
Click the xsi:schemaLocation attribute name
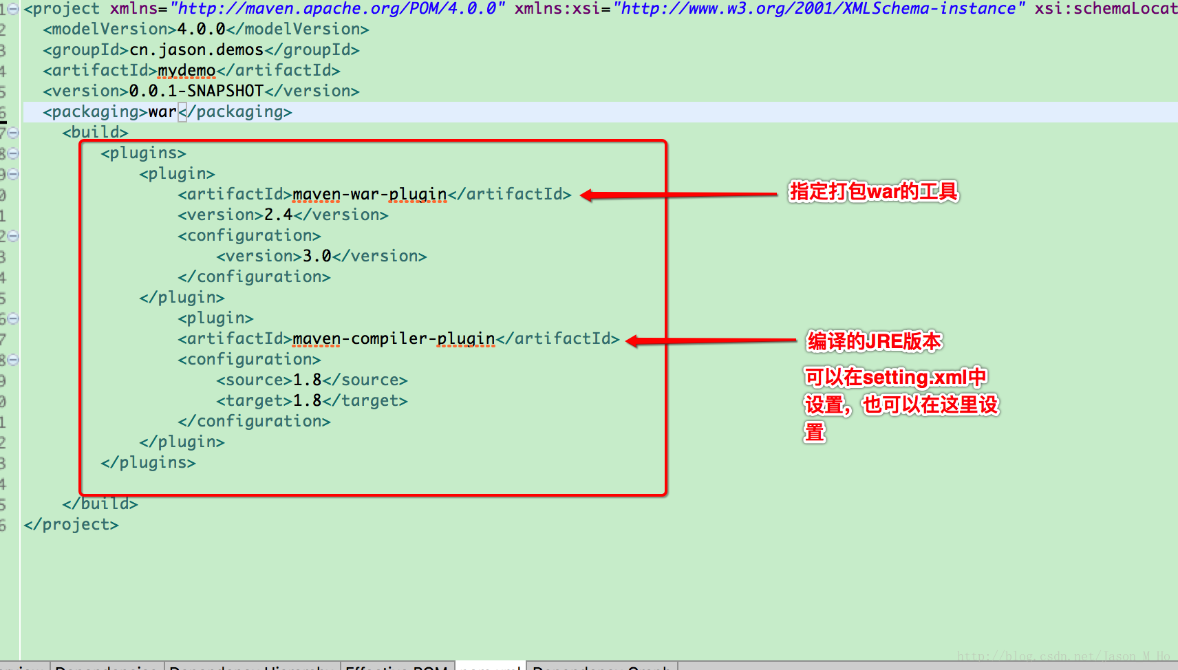tap(1106, 9)
